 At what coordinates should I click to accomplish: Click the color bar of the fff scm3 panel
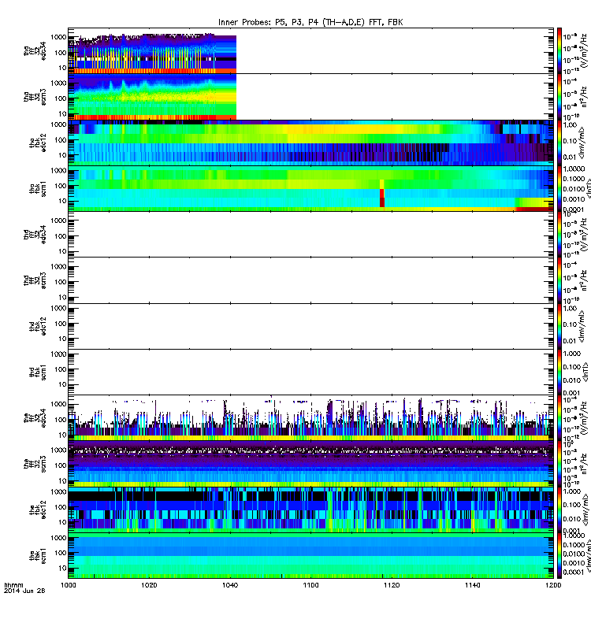[559, 464]
